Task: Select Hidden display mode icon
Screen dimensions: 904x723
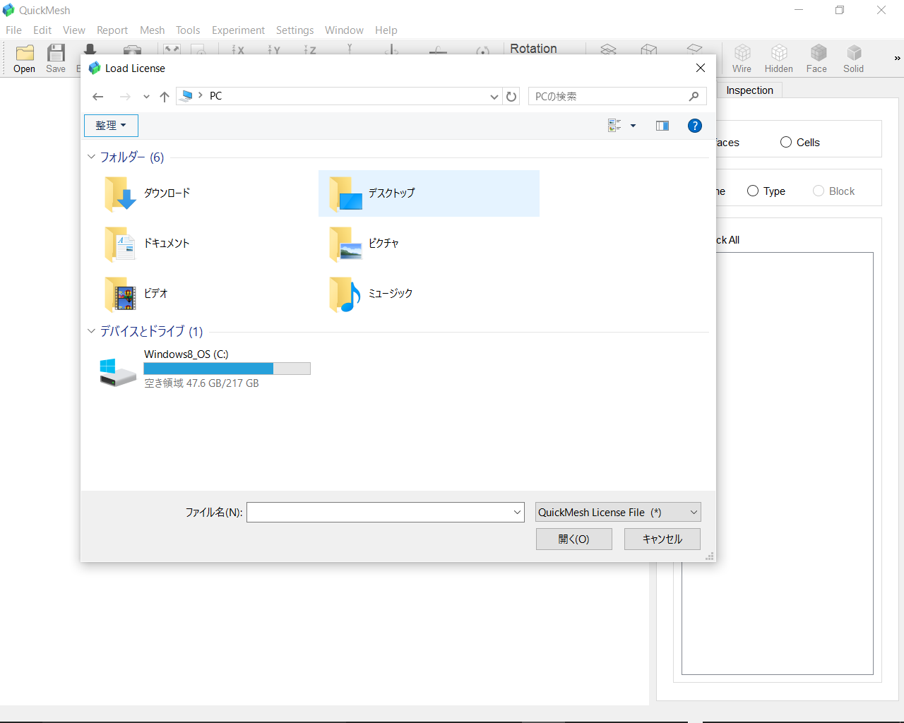Action: click(778, 59)
